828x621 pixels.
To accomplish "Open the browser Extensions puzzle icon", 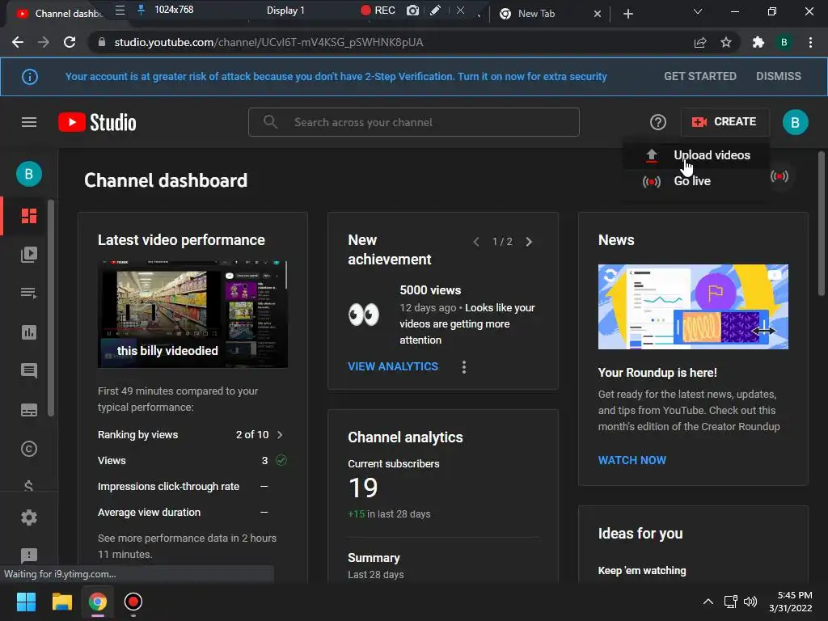I will [758, 42].
